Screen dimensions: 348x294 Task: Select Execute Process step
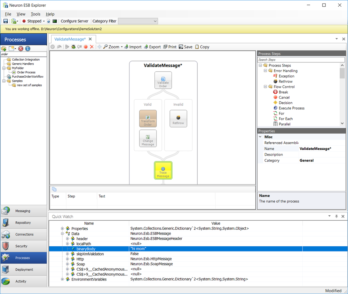point(291,108)
